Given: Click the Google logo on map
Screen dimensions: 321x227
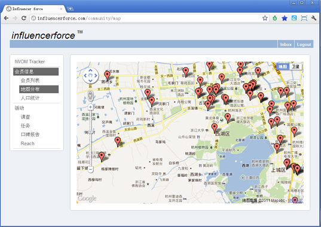Looking at the screenshot, I should [x=87, y=198].
